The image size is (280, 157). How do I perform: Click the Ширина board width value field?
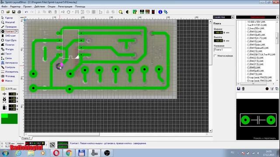coord(218,33)
